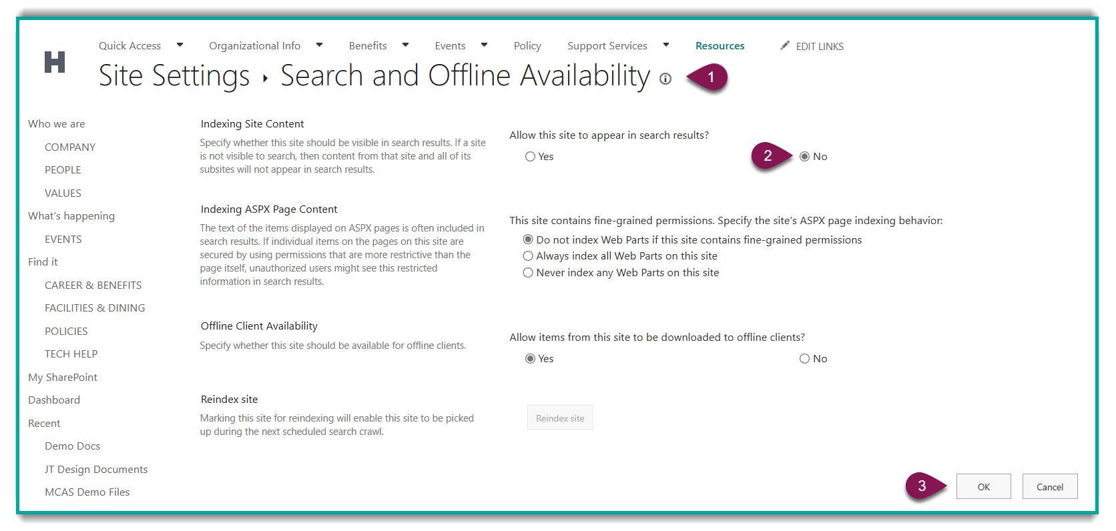
Task: Open the Policy navigation item
Action: [527, 46]
